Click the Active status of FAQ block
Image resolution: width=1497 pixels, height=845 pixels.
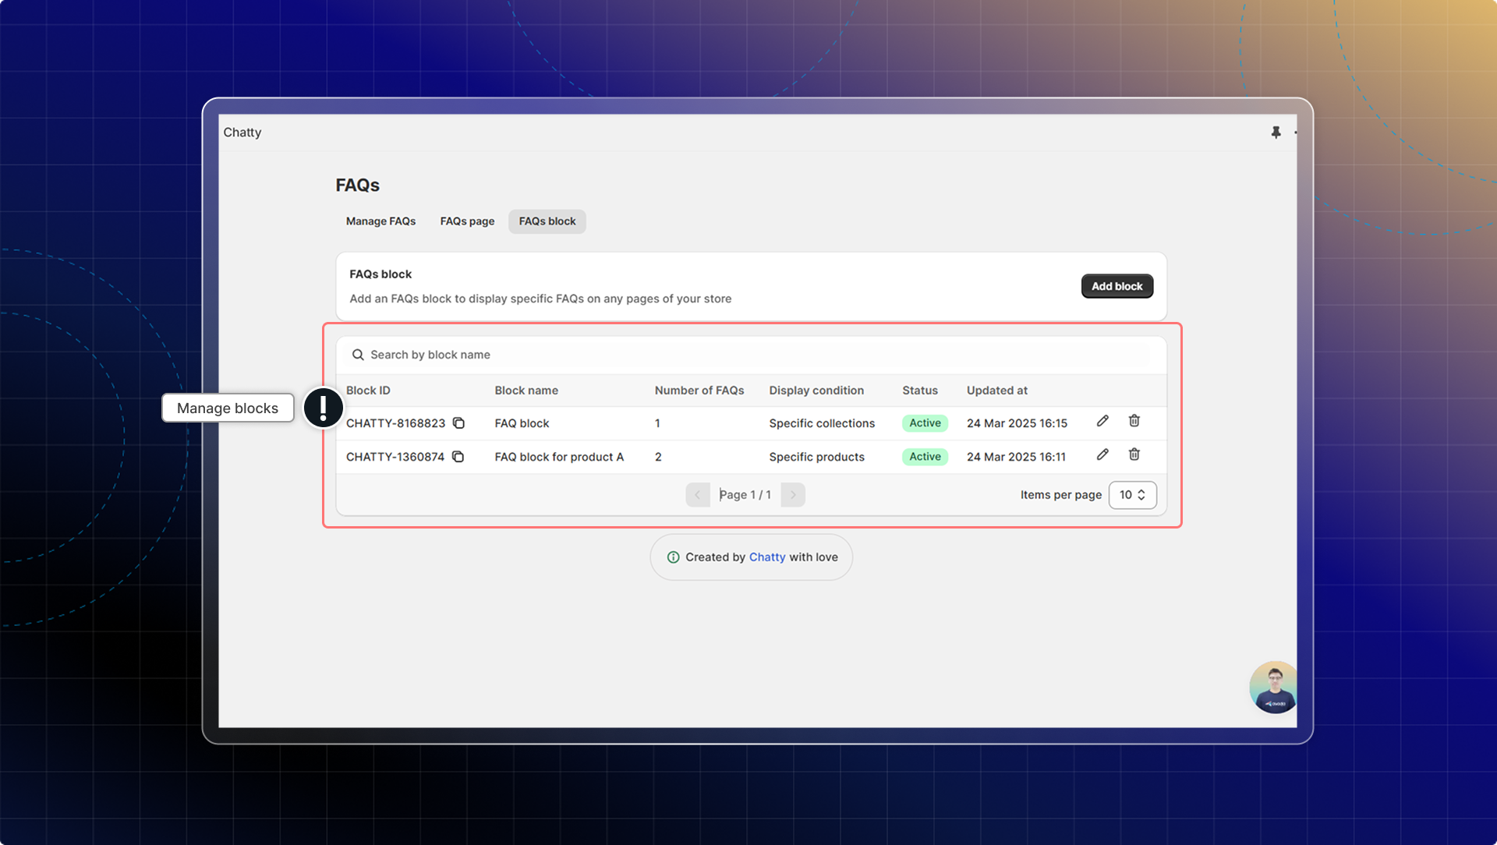925,423
